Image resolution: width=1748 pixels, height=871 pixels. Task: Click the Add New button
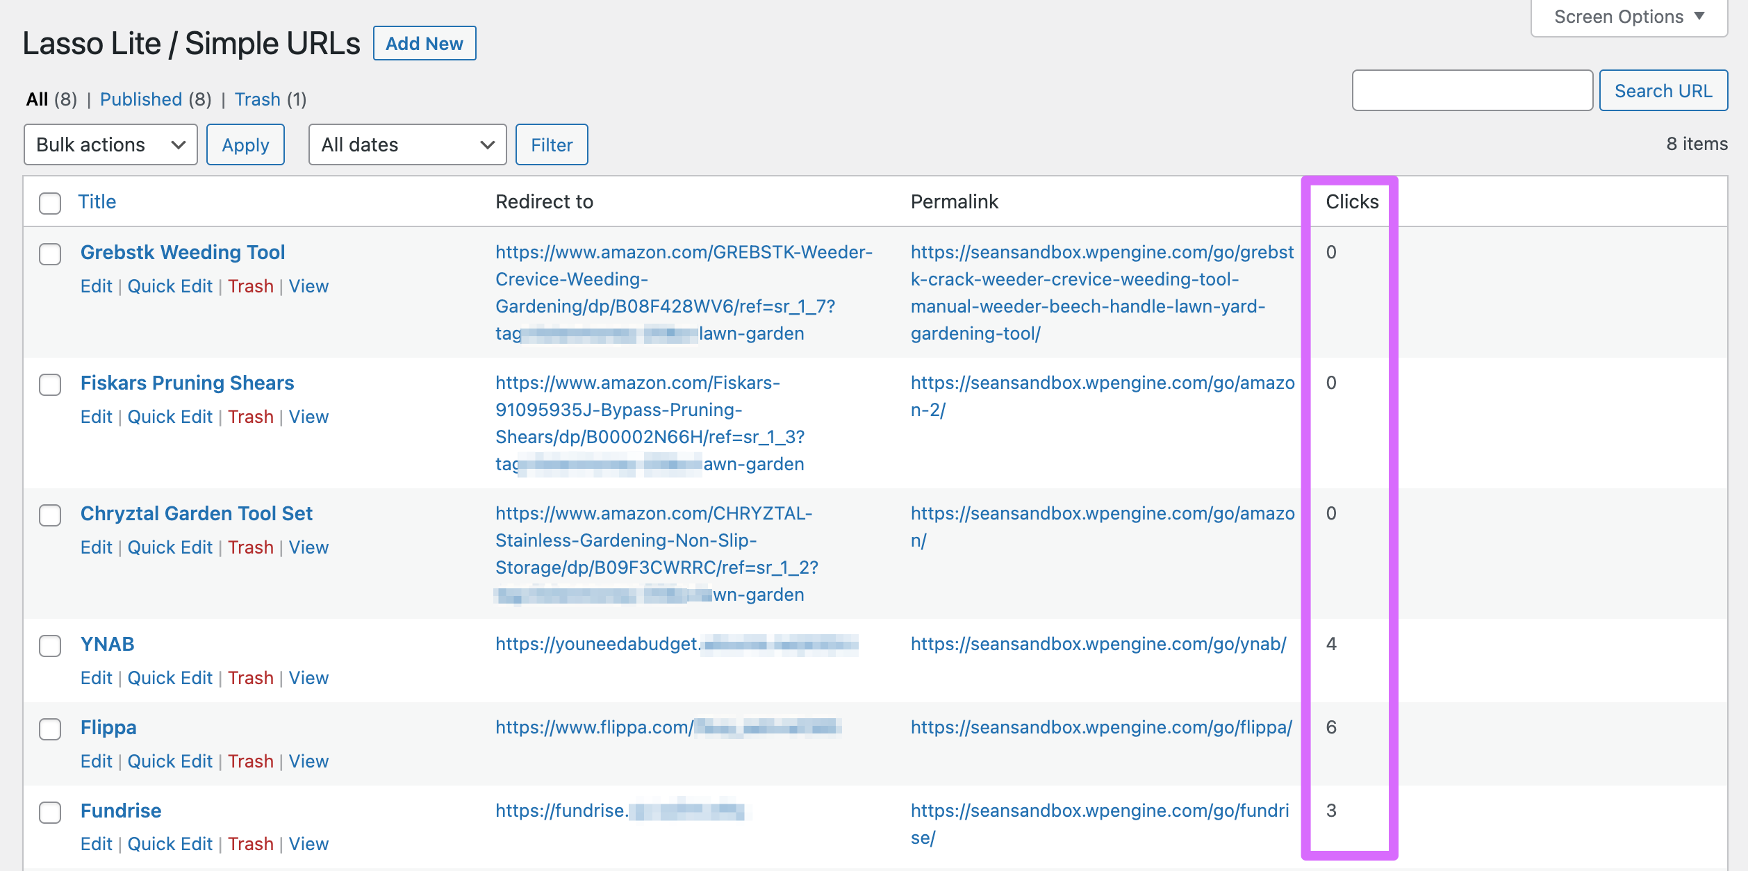pyautogui.click(x=424, y=43)
